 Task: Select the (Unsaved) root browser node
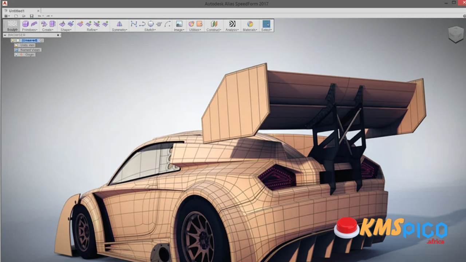(x=29, y=40)
